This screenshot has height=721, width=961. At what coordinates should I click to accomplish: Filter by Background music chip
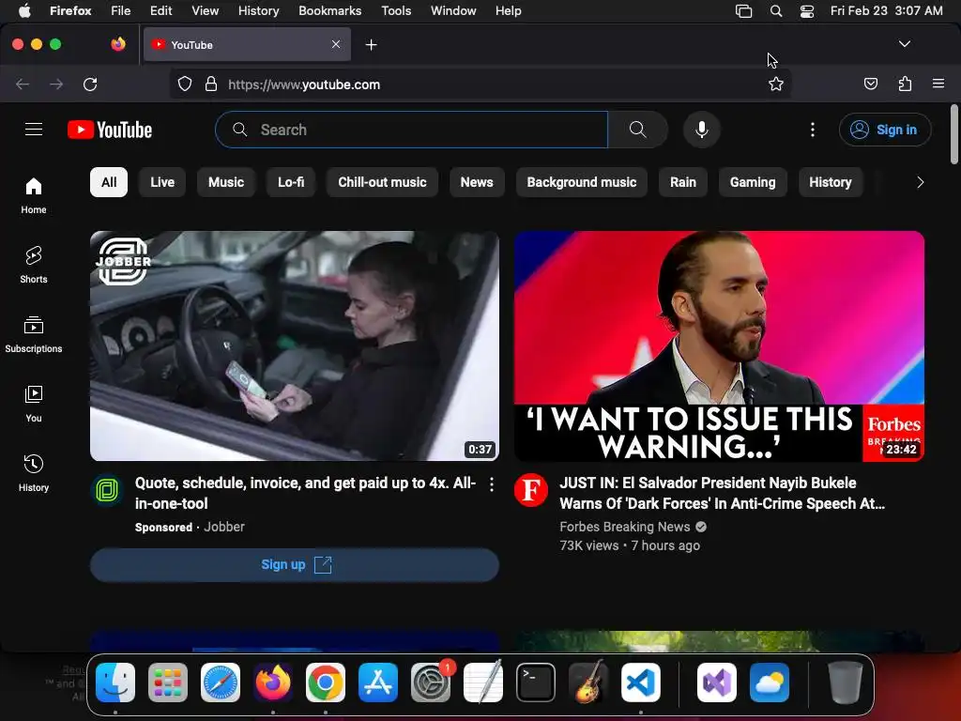(x=582, y=182)
